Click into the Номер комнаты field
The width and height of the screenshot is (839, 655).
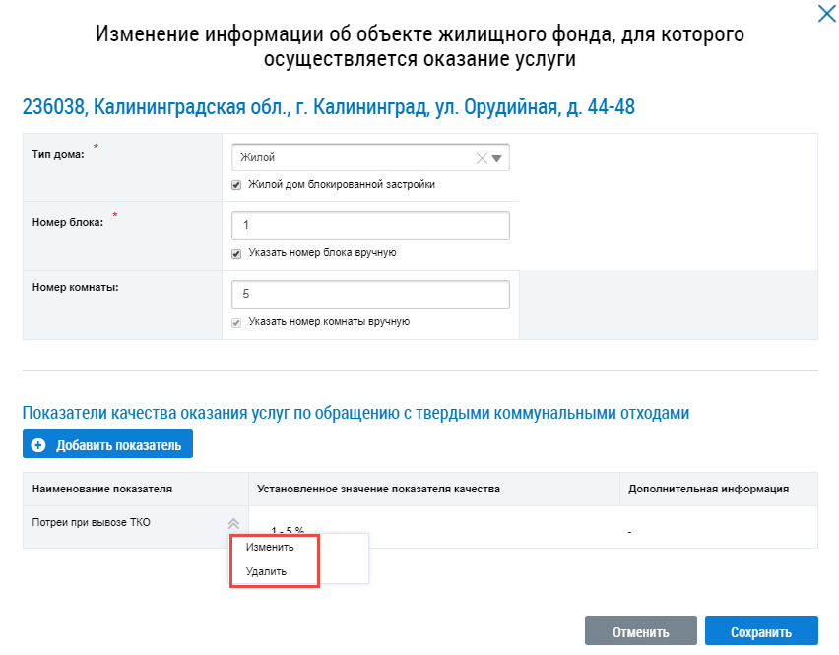pos(369,295)
